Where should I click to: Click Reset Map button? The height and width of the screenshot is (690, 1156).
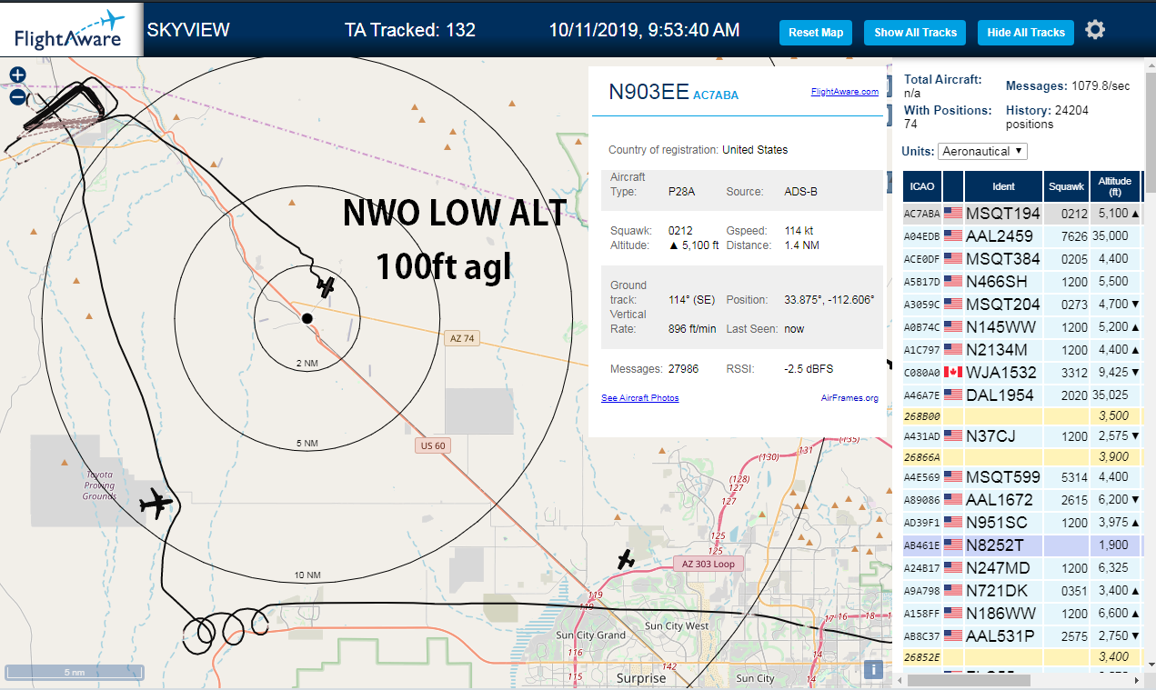click(816, 33)
